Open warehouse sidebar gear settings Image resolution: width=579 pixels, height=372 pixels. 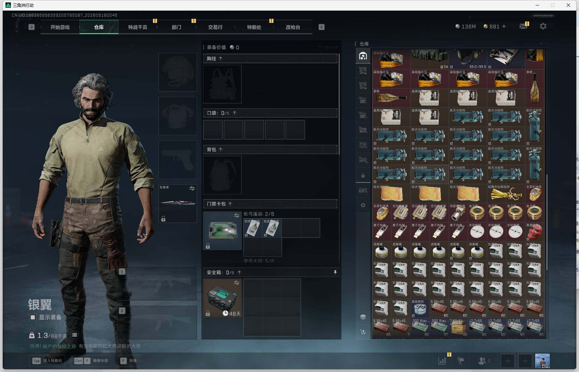pyautogui.click(x=363, y=205)
